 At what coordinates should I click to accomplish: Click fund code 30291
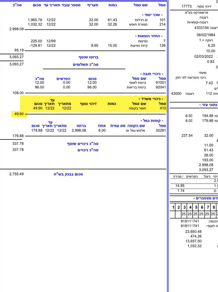[x=161, y=130]
